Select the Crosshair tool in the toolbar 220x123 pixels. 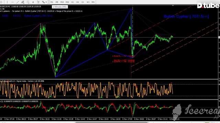[1, 2]
